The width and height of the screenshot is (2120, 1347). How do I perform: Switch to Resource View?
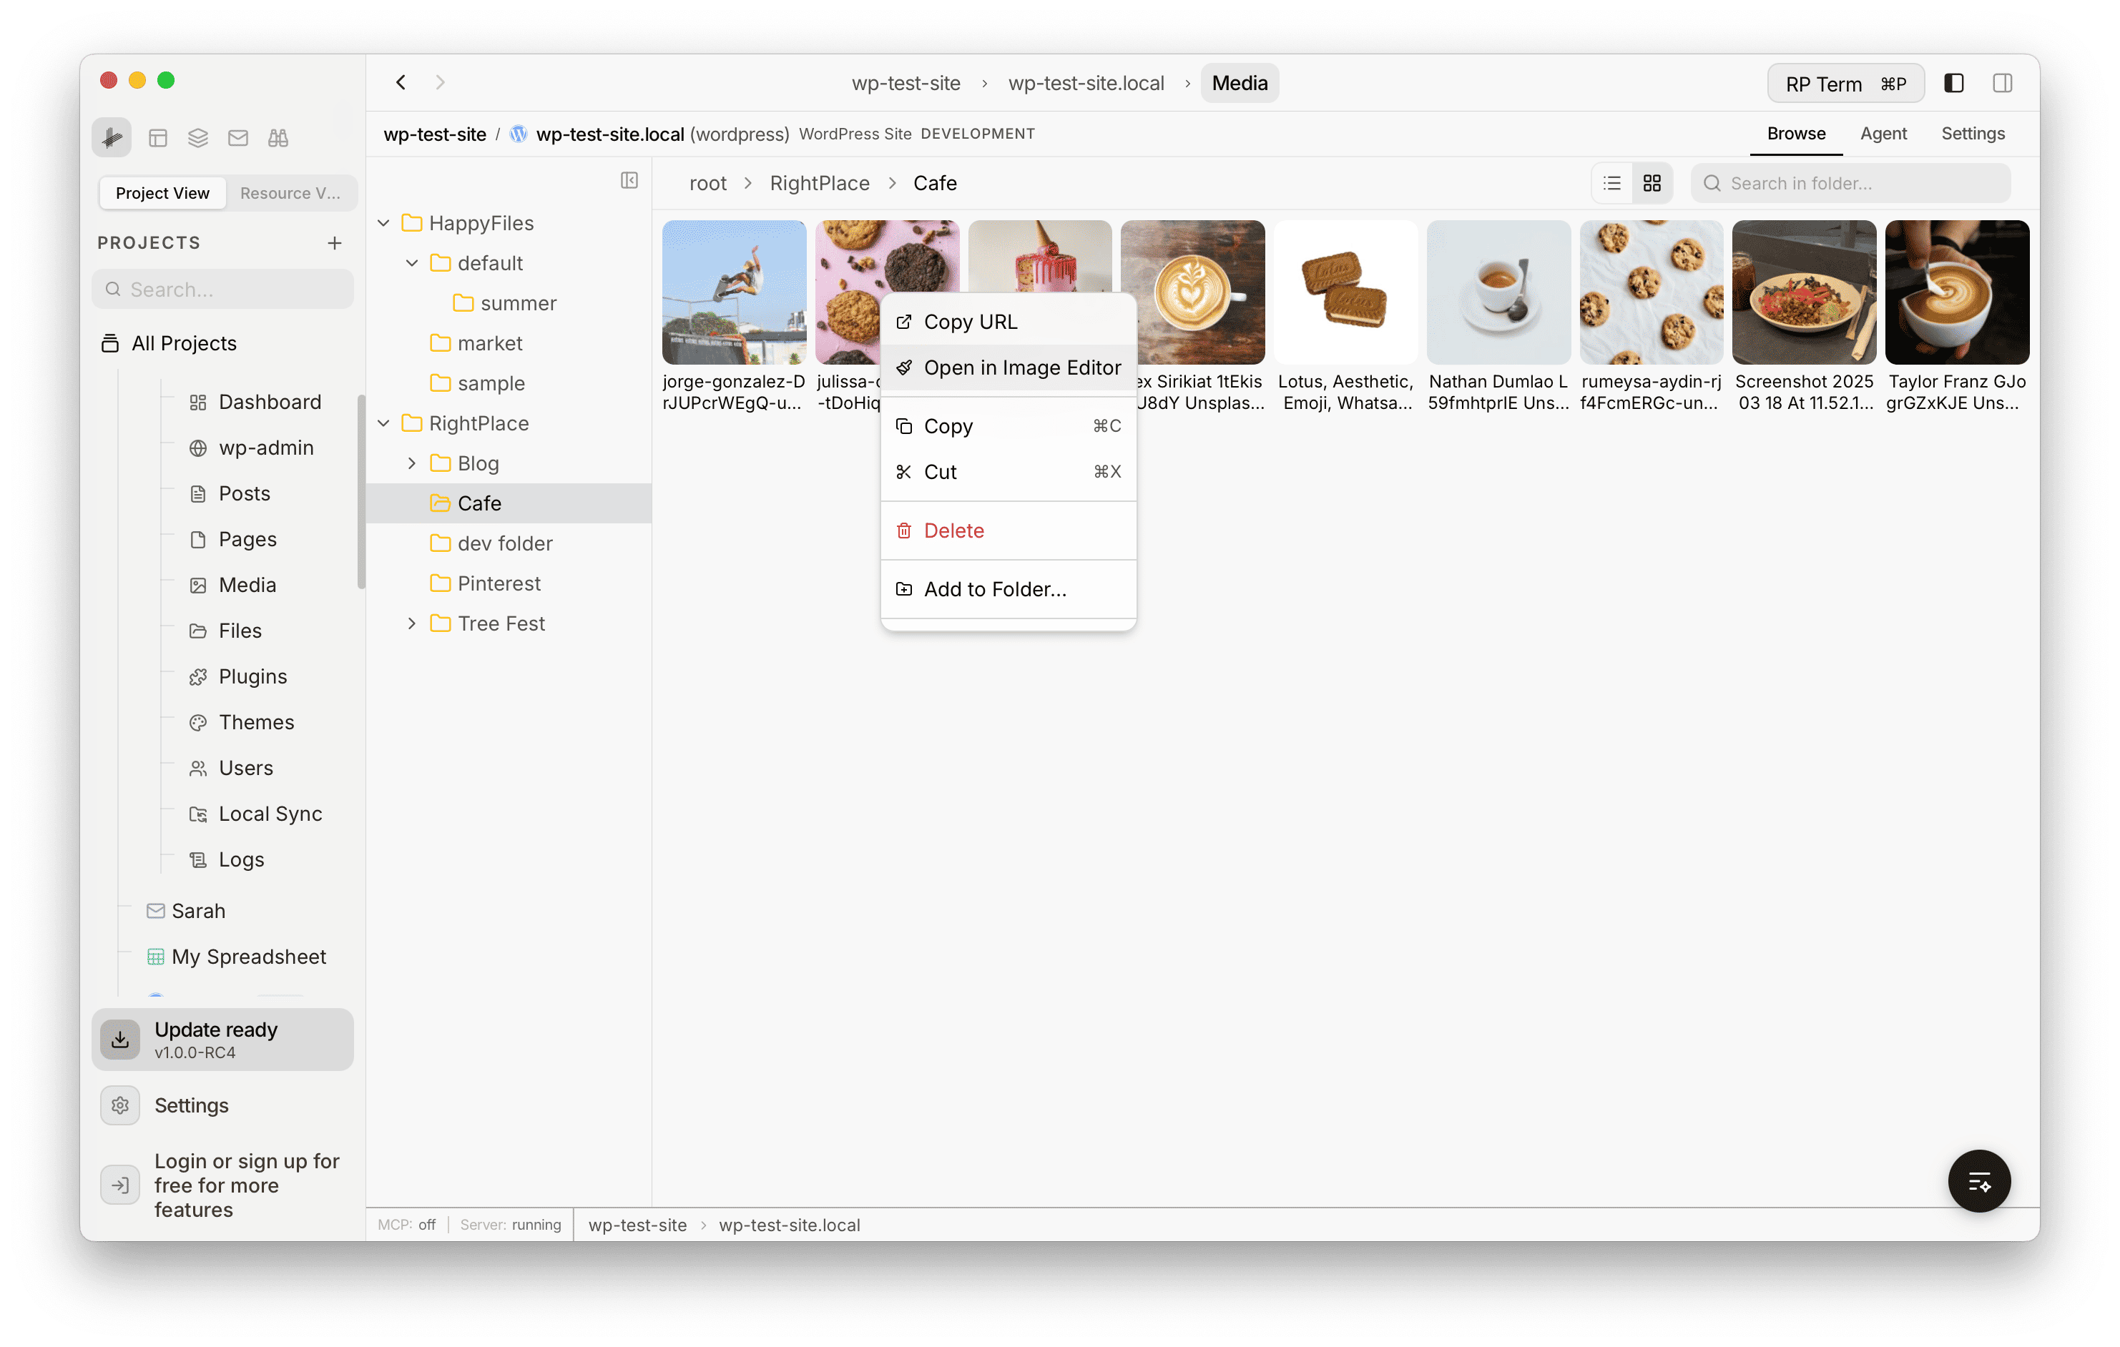[x=290, y=192]
